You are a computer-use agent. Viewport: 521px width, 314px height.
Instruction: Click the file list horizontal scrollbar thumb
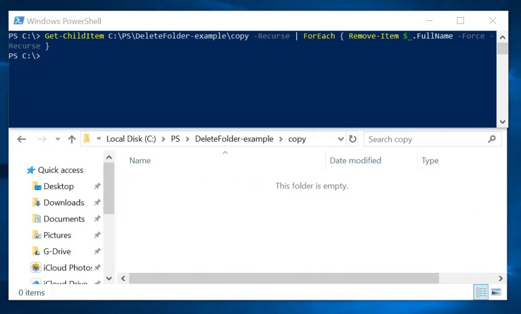click(x=284, y=278)
